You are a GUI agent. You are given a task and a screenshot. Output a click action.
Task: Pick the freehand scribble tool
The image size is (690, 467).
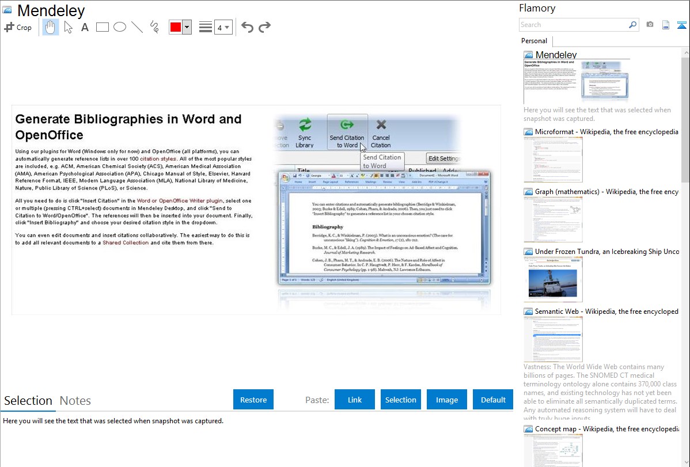pyautogui.click(x=154, y=27)
